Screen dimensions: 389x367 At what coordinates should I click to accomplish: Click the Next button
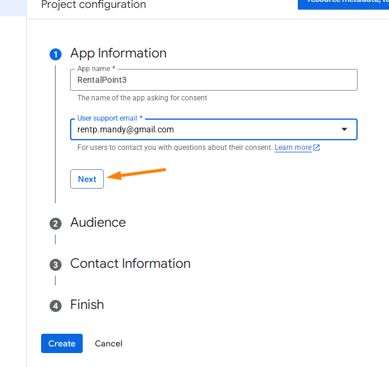[x=87, y=179]
